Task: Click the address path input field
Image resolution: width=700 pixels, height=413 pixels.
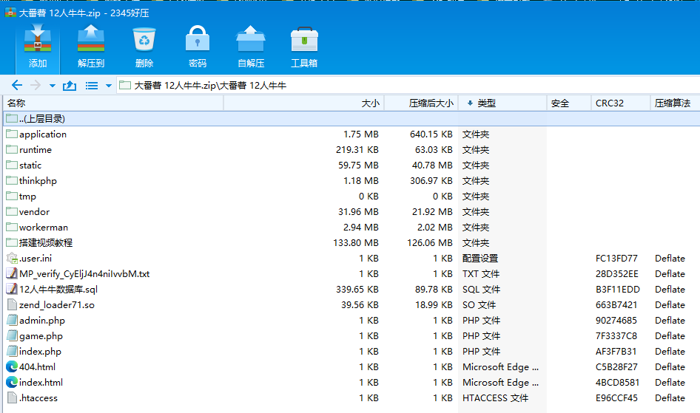Action: [x=408, y=85]
